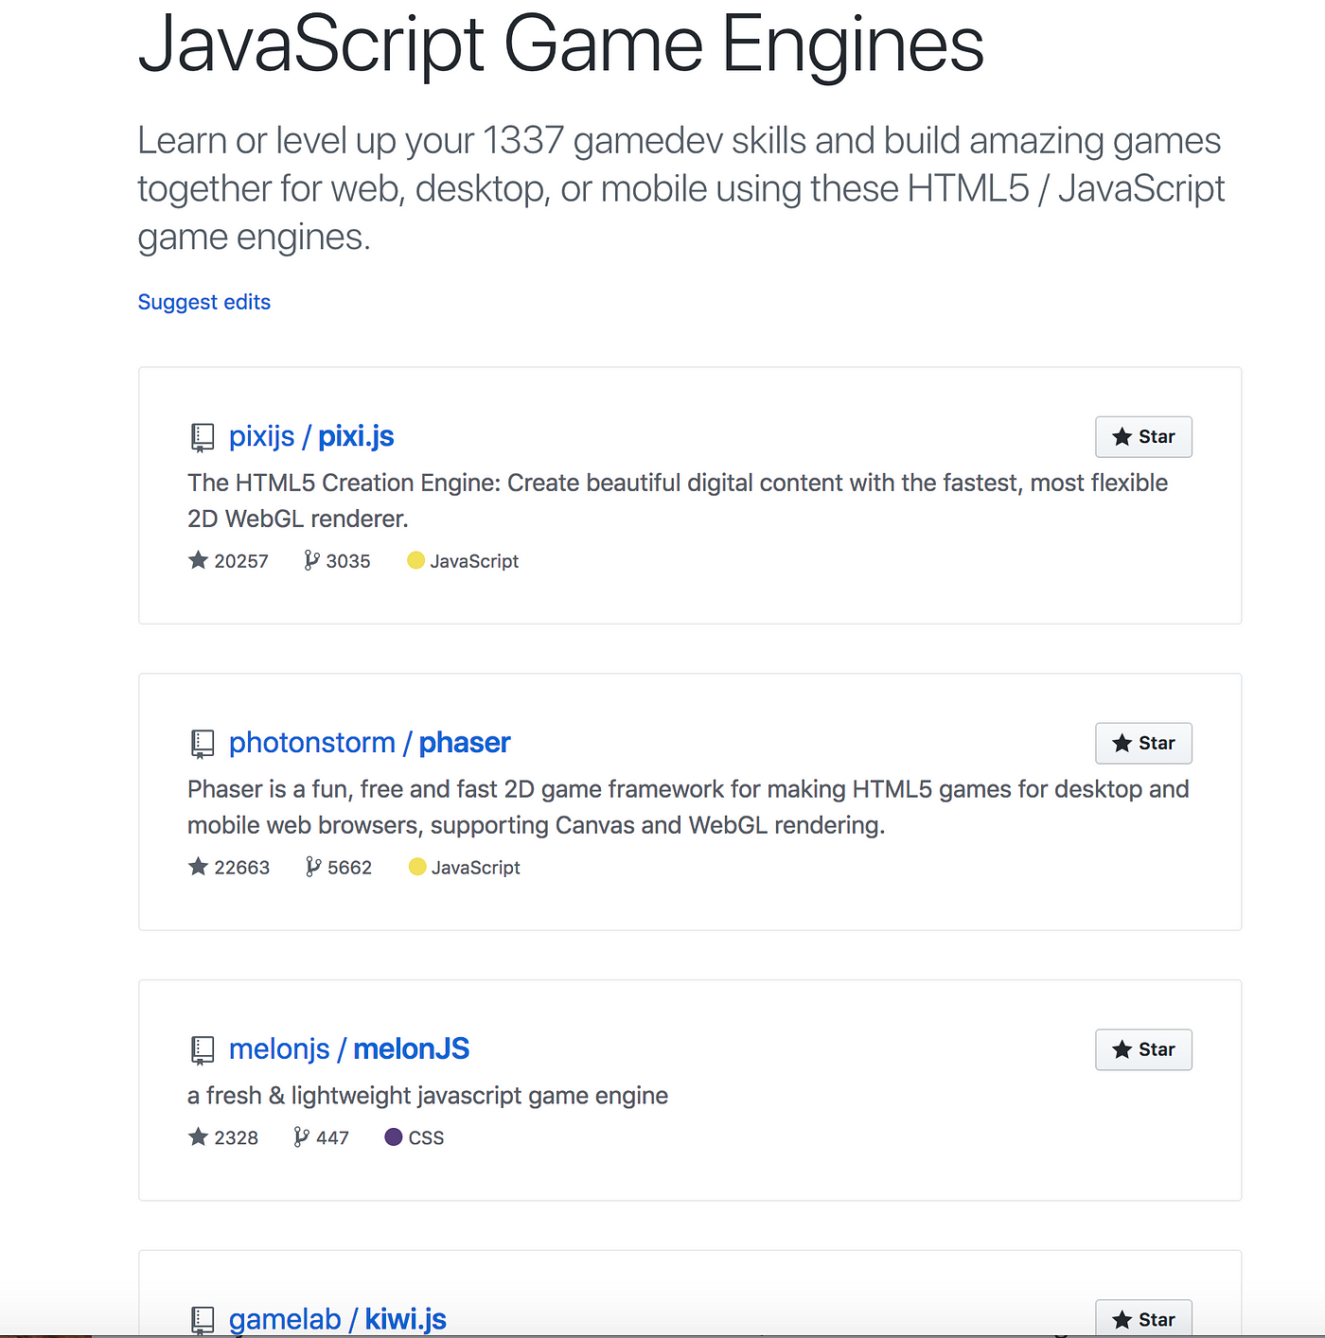Click the purple CSS language dot for melonJS
The image size is (1325, 1338).
[394, 1137]
